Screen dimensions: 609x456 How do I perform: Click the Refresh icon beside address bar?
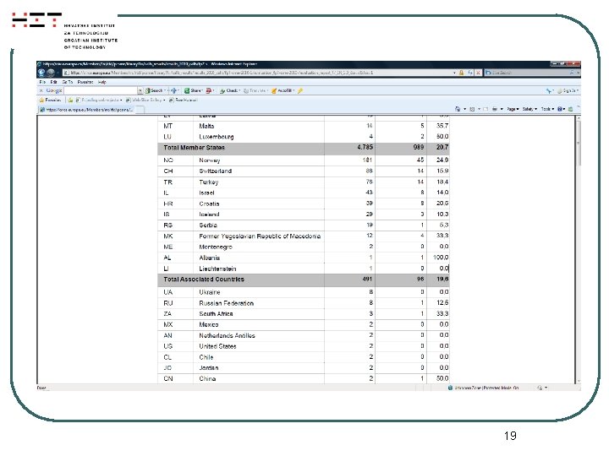[470, 73]
